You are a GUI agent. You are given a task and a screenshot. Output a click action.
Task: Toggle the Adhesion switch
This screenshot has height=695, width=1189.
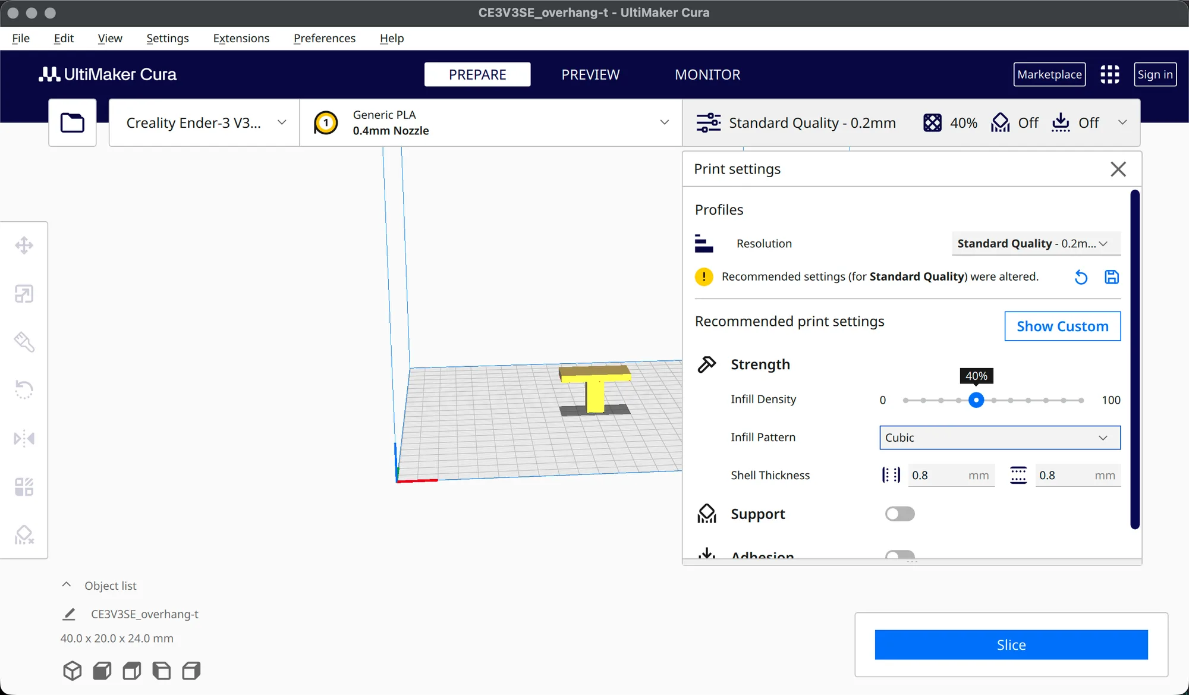(899, 555)
